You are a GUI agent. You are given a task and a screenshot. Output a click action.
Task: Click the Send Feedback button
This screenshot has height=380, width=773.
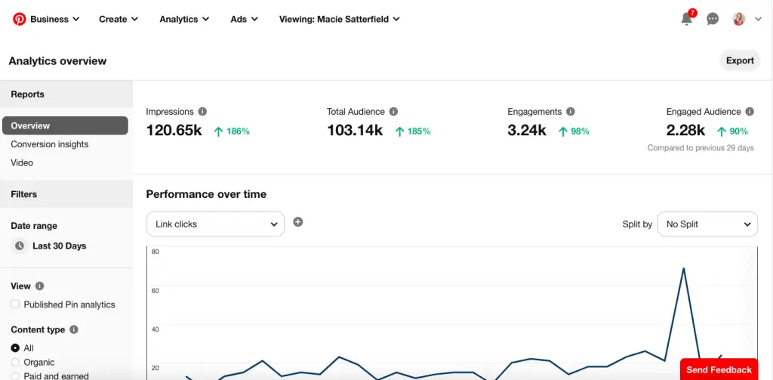coord(719,369)
